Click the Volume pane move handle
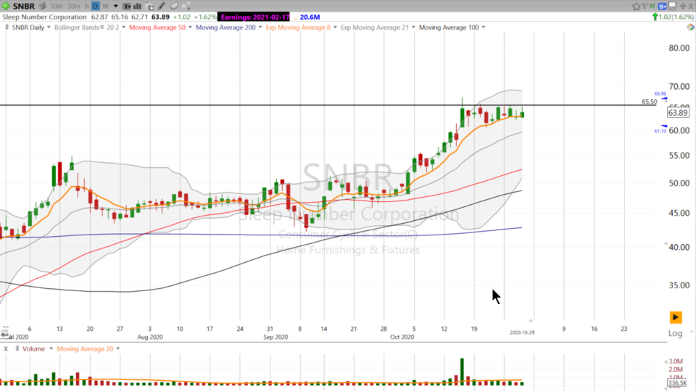Image resolution: width=696 pixels, height=391 pixels. coord(17,348)
